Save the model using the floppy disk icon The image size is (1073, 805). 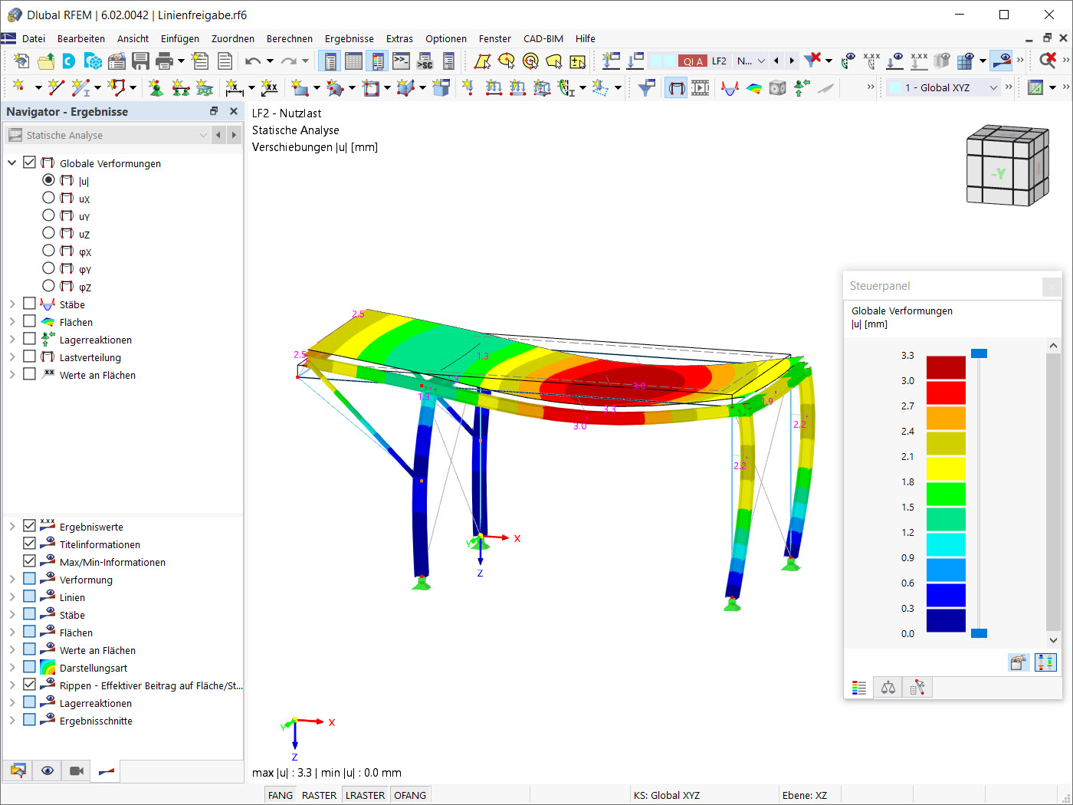tap(140, 61)
